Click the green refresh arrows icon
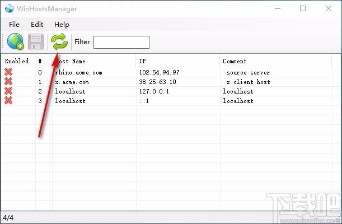This screenshot has height=224, width=342. pyautogui.click(x=59, y=41)
